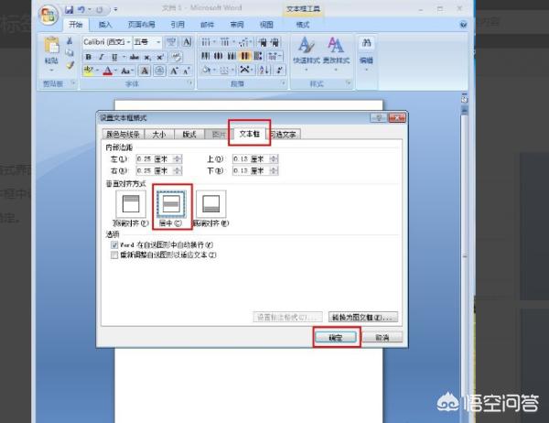This screenshot has width=549, height=423.
Task: Expand the Editing (编辑) group dropdown
Action: pos(366,51)
